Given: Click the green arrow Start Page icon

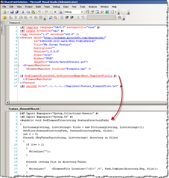Looking at the screenshot, I should pos(107,12).
